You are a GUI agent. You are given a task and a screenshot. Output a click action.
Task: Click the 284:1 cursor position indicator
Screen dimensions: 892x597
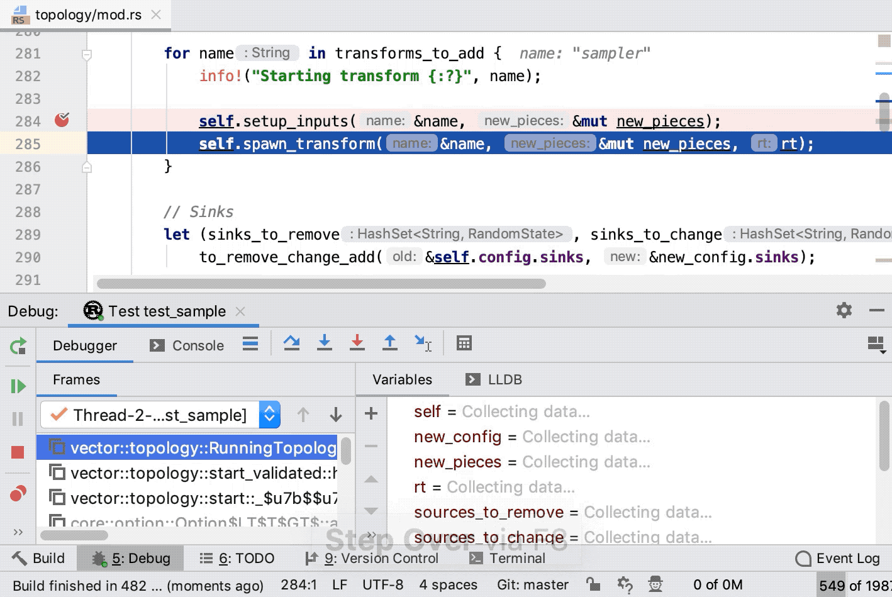(298, 584)
